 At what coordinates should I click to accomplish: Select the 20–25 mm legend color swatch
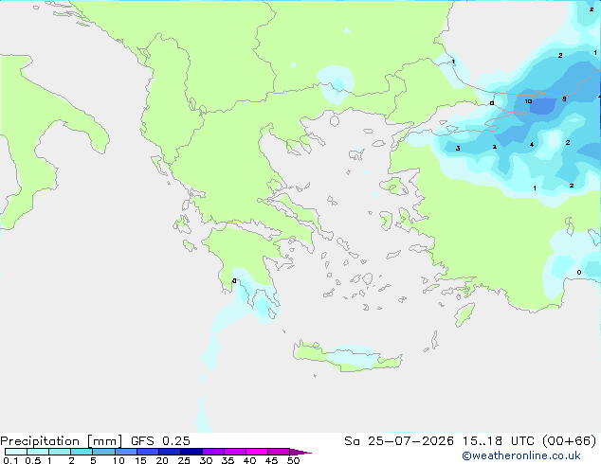[x=170, y=452]
